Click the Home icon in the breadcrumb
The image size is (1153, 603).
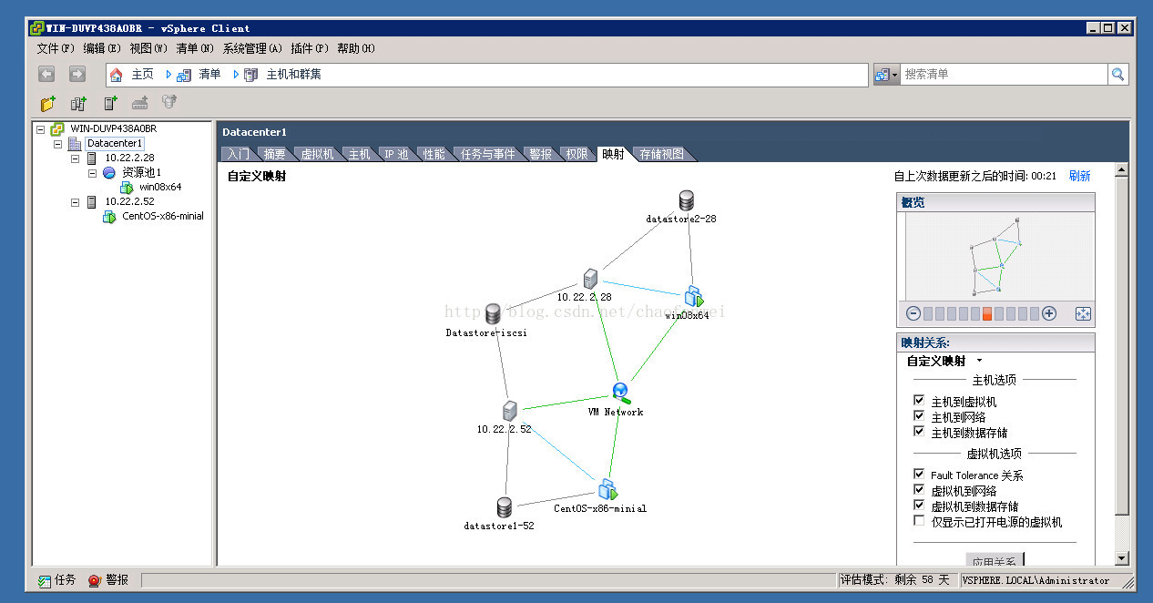[x=116, y=75]
